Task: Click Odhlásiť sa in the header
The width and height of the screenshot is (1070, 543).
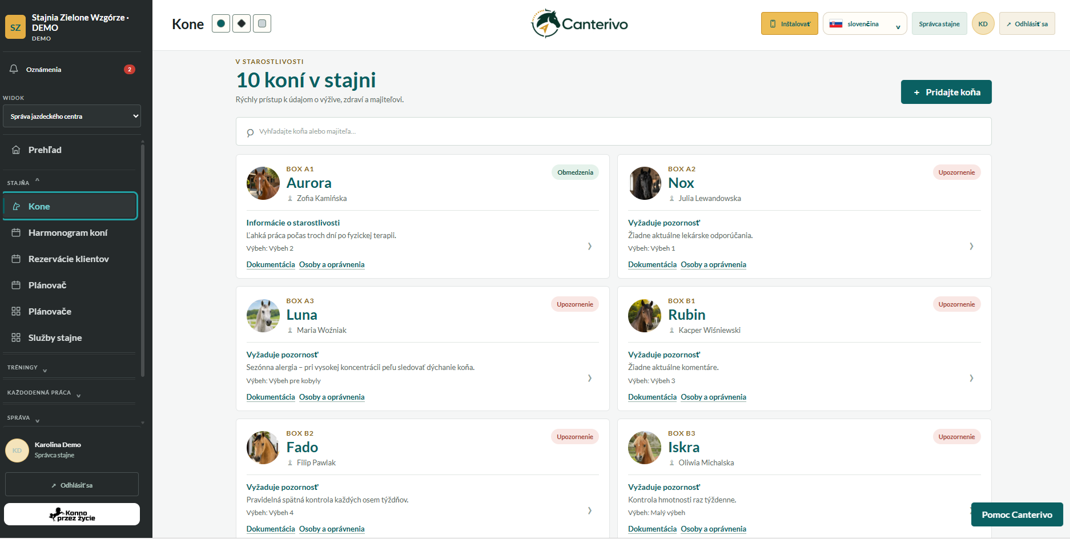Action: [1027, 24]
